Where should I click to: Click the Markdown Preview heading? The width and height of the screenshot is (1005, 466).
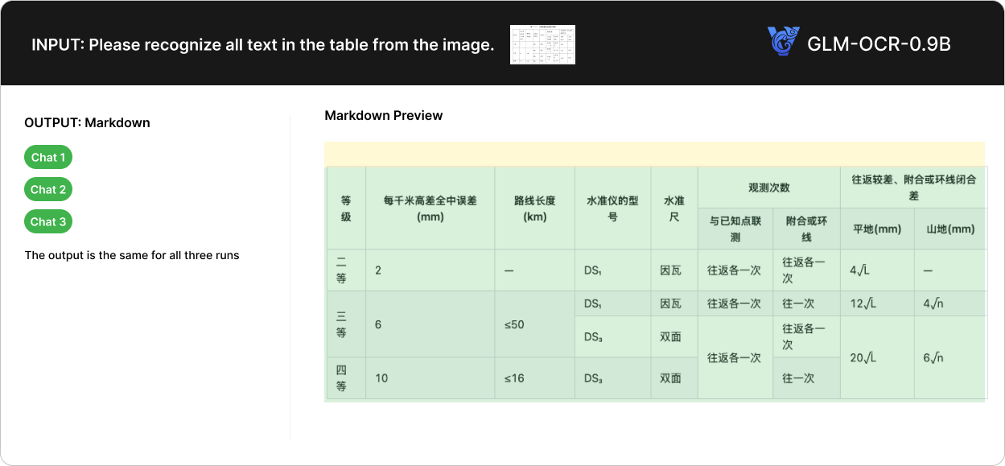[x=384, y=116]
